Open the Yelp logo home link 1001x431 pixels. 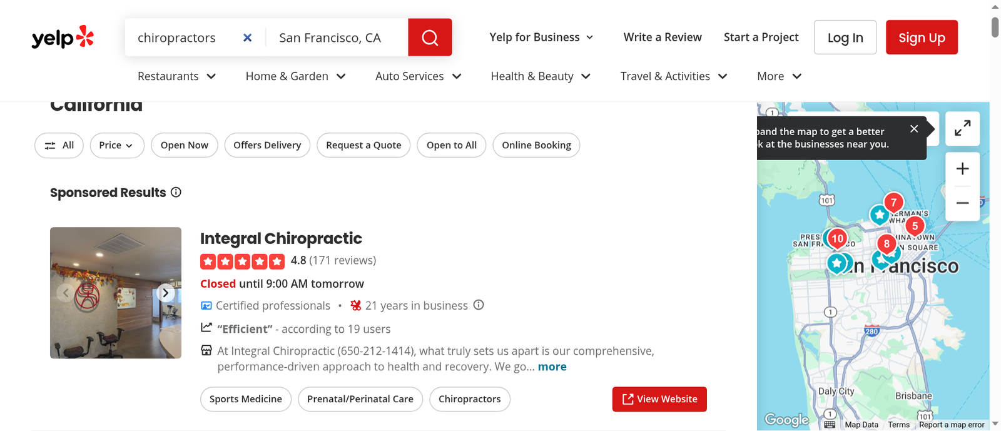tap(63, 38)
